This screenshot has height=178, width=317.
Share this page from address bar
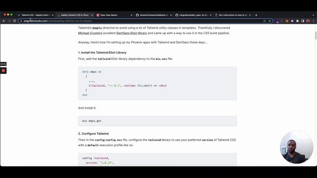tap(264, 21)
